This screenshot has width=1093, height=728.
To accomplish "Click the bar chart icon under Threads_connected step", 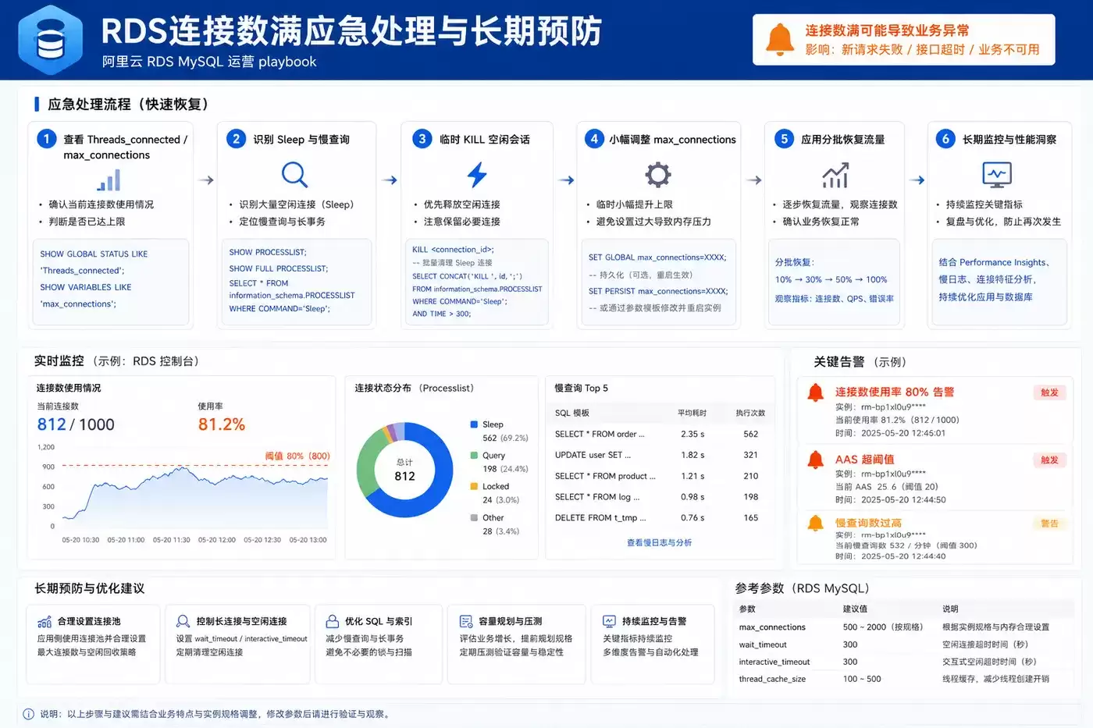I will (x=109, y=180).
